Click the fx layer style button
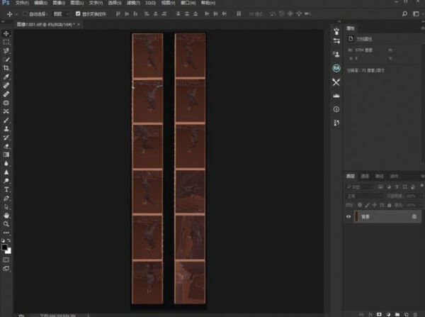The height and width of the screenshot is (317, 425). tap(369, 313)
